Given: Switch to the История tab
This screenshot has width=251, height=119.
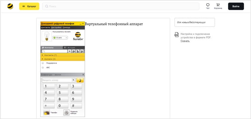Looking at the screenshot, I should (x=71, y=48).
